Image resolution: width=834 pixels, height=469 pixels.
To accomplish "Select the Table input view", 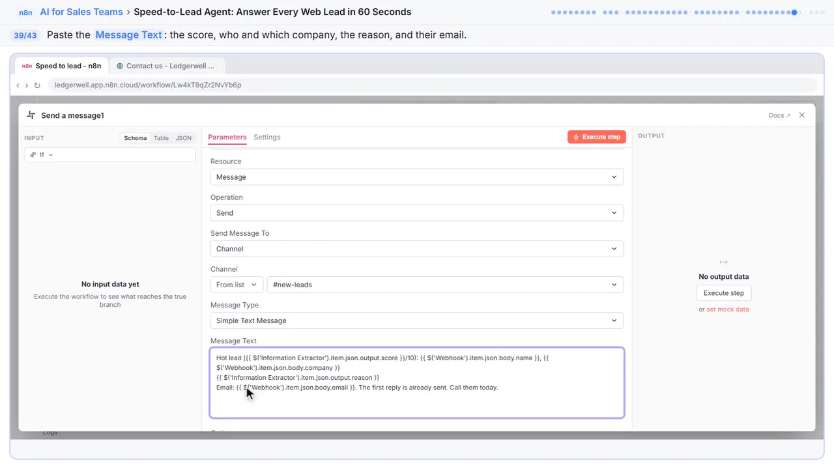I will 161,138.
